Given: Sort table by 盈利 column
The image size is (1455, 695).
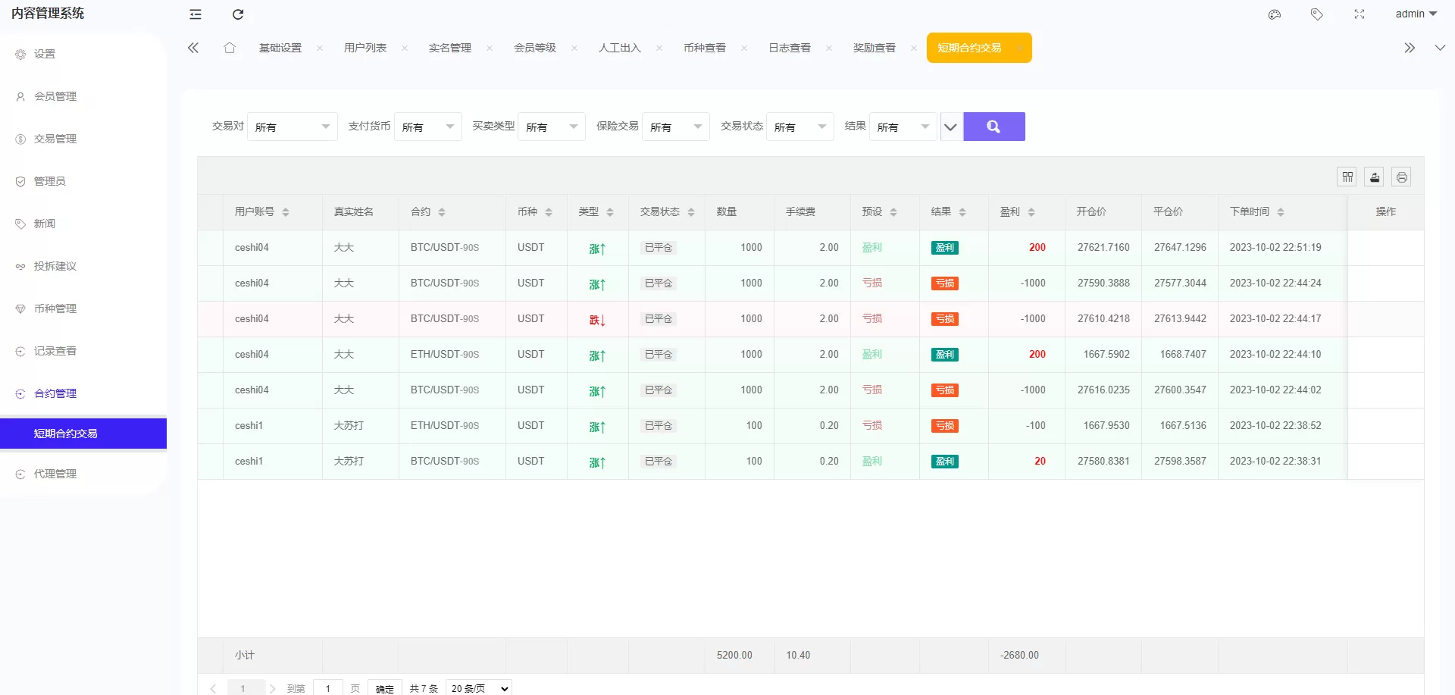Looking at the screenshot, I should tap(1031, 212).
